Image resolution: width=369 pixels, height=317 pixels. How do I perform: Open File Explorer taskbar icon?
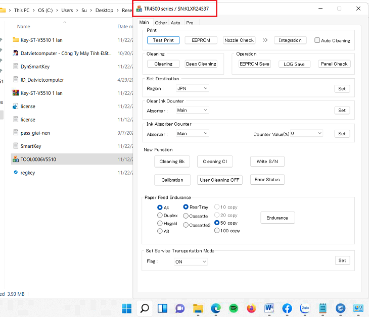coord(198,308)
